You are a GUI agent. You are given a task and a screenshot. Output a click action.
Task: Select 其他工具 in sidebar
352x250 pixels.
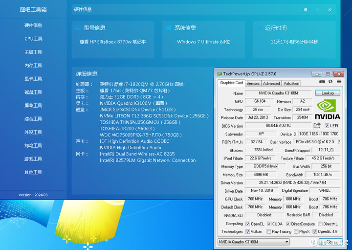click(33, 172)
